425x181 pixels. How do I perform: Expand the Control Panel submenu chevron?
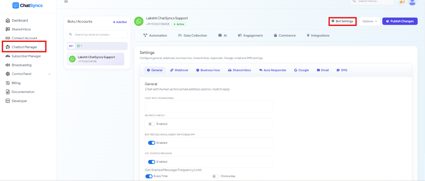pyautogui.click(x=50, y=74)
